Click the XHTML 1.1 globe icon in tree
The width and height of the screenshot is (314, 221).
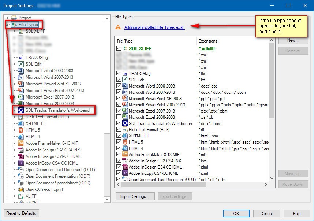point(20,124)
